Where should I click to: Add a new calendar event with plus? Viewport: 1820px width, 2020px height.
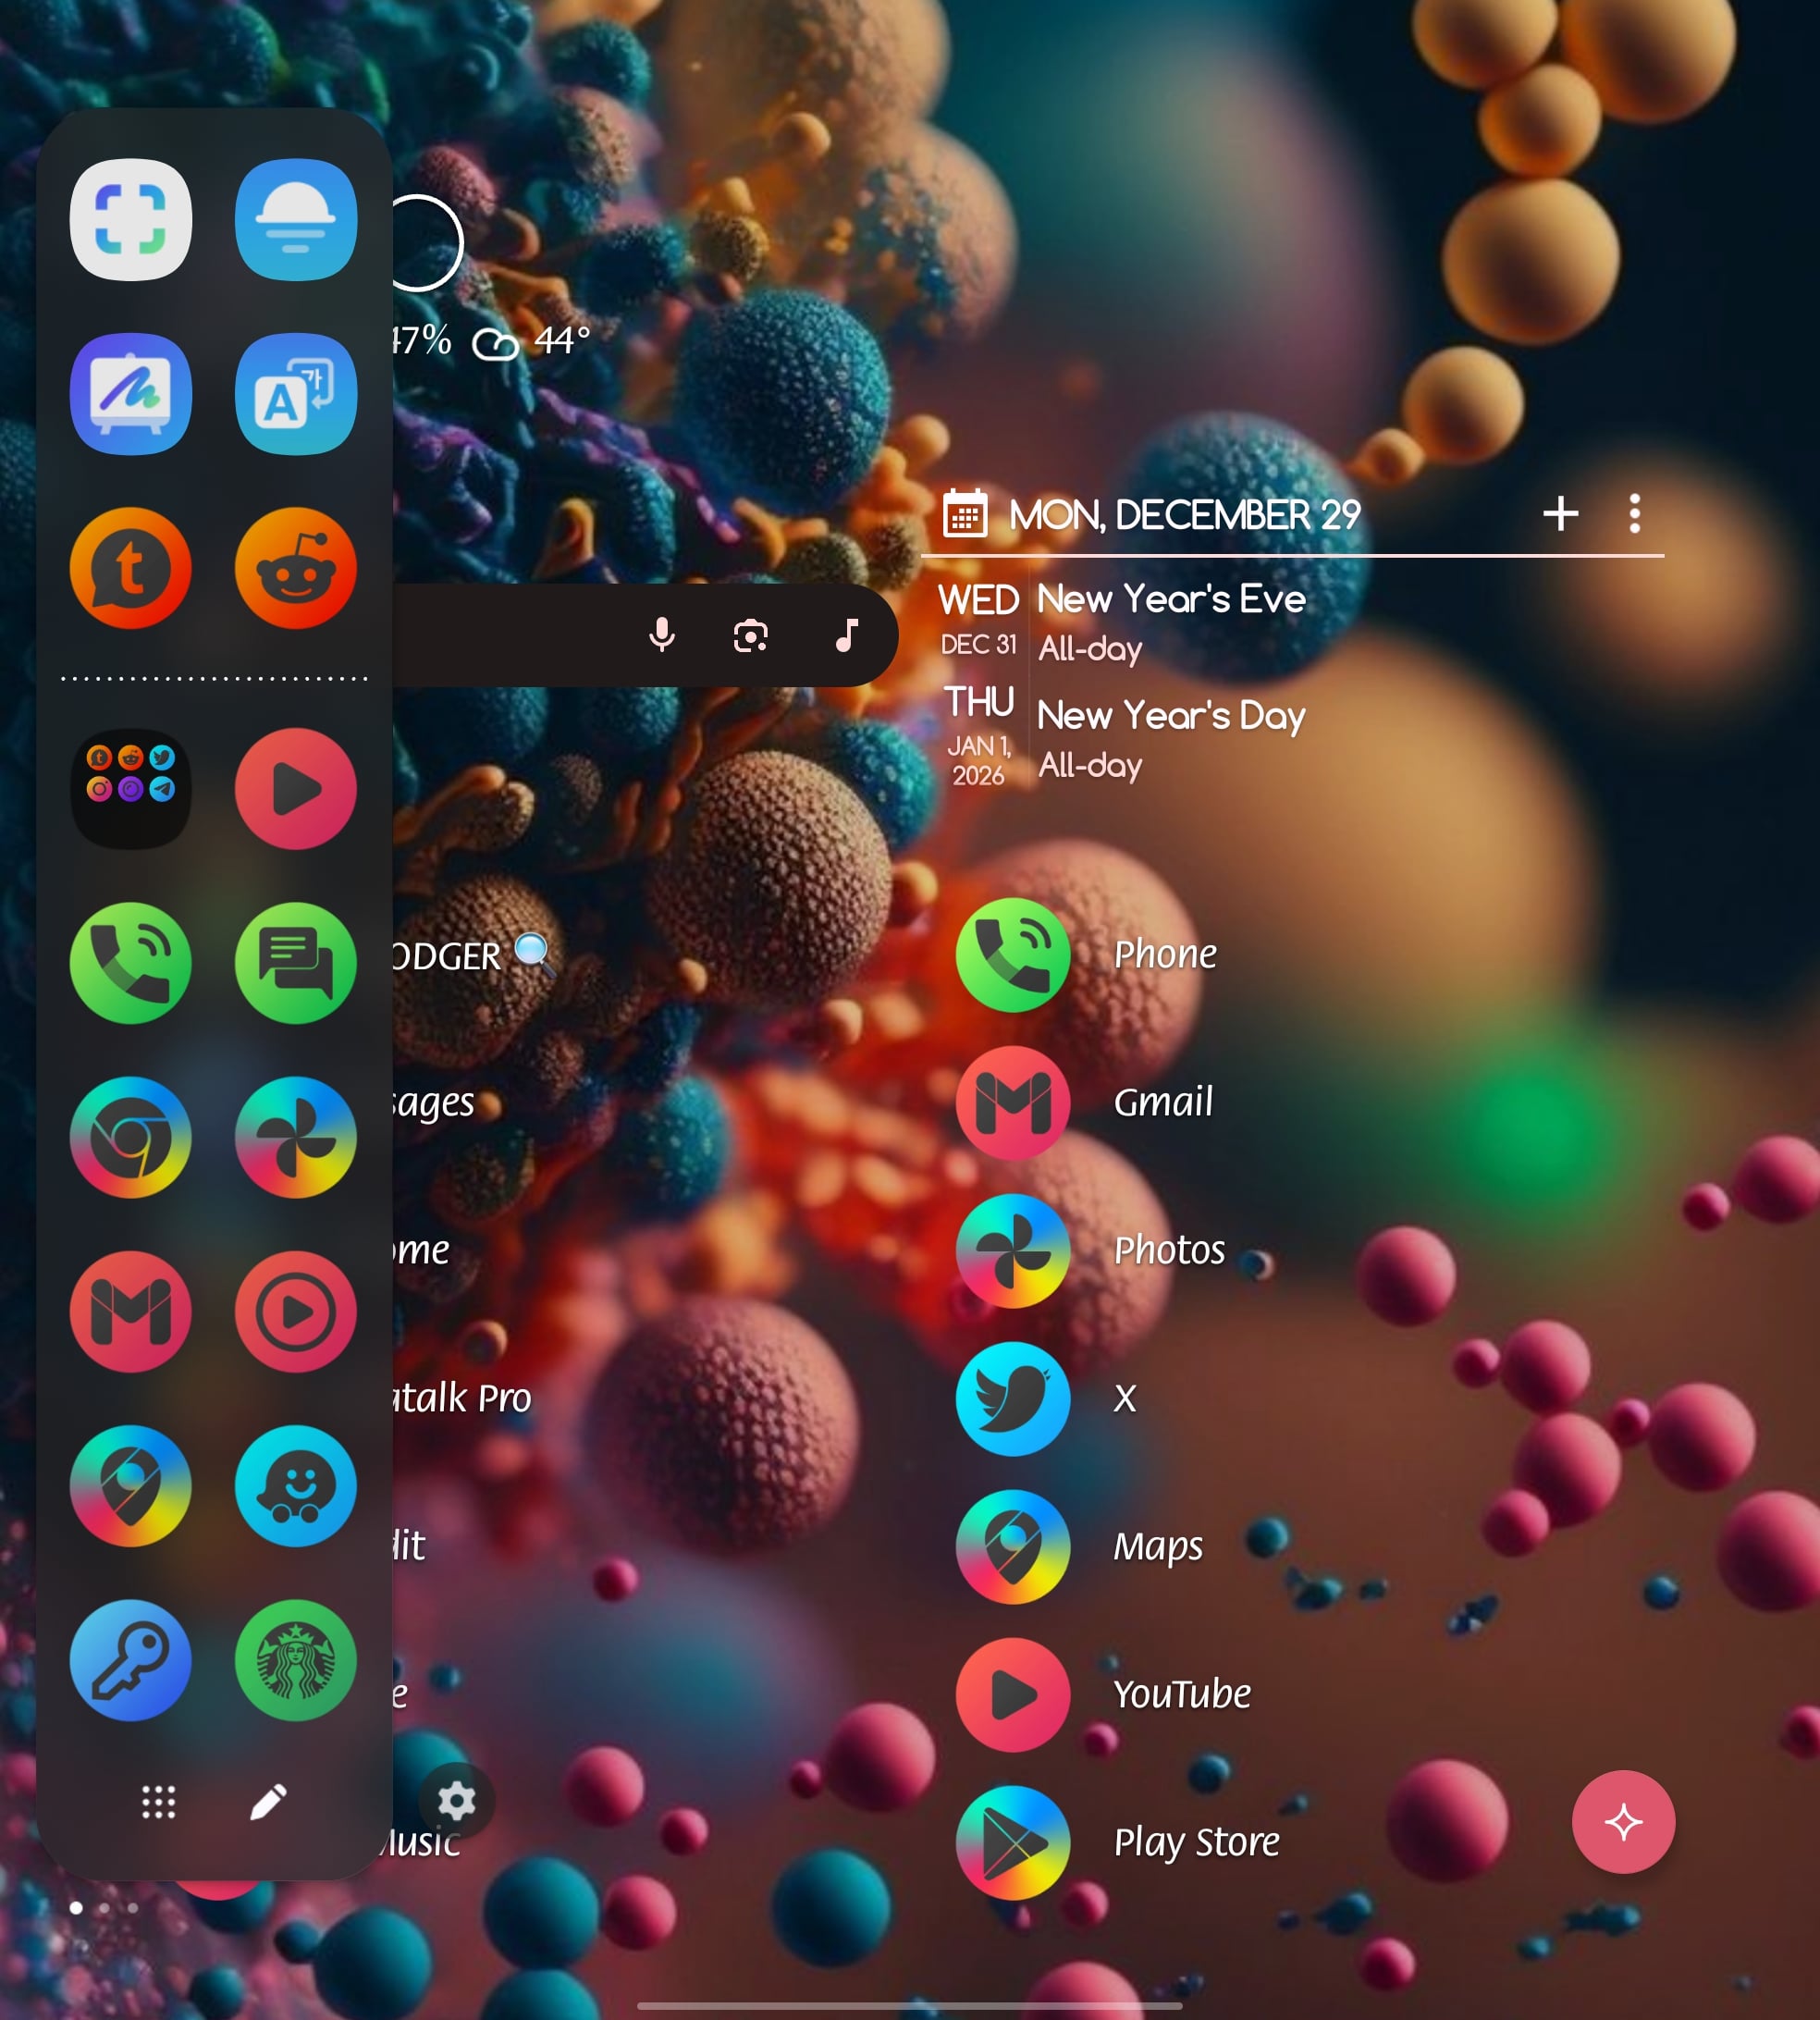tap(1560, 514)
